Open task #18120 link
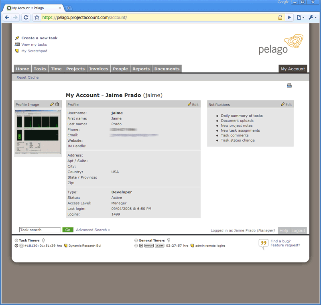321x305 pixels. point(32,246)
